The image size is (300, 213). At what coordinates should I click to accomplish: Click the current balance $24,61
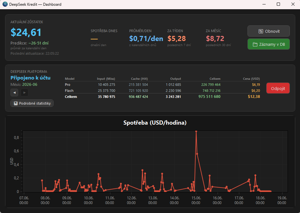pyautogui.click(x=26, y=32)
